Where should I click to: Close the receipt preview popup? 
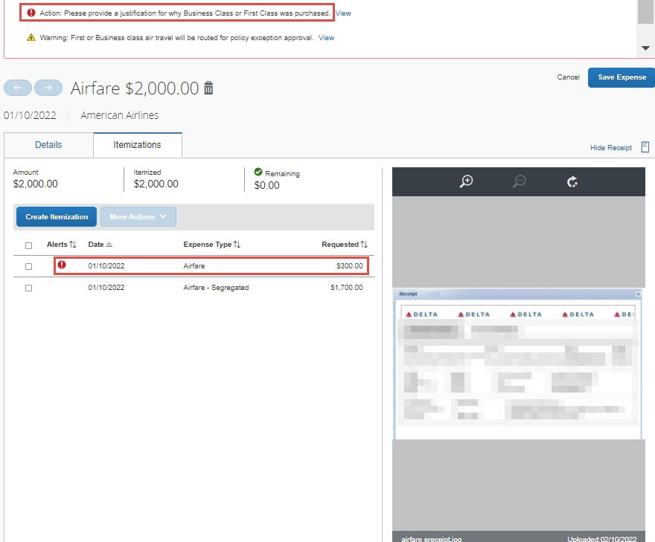click(637, 294)
